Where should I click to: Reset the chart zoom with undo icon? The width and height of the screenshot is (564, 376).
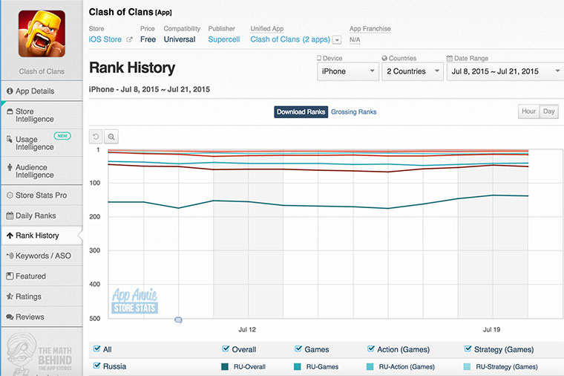pyautogui.click(x=96, y=137)
